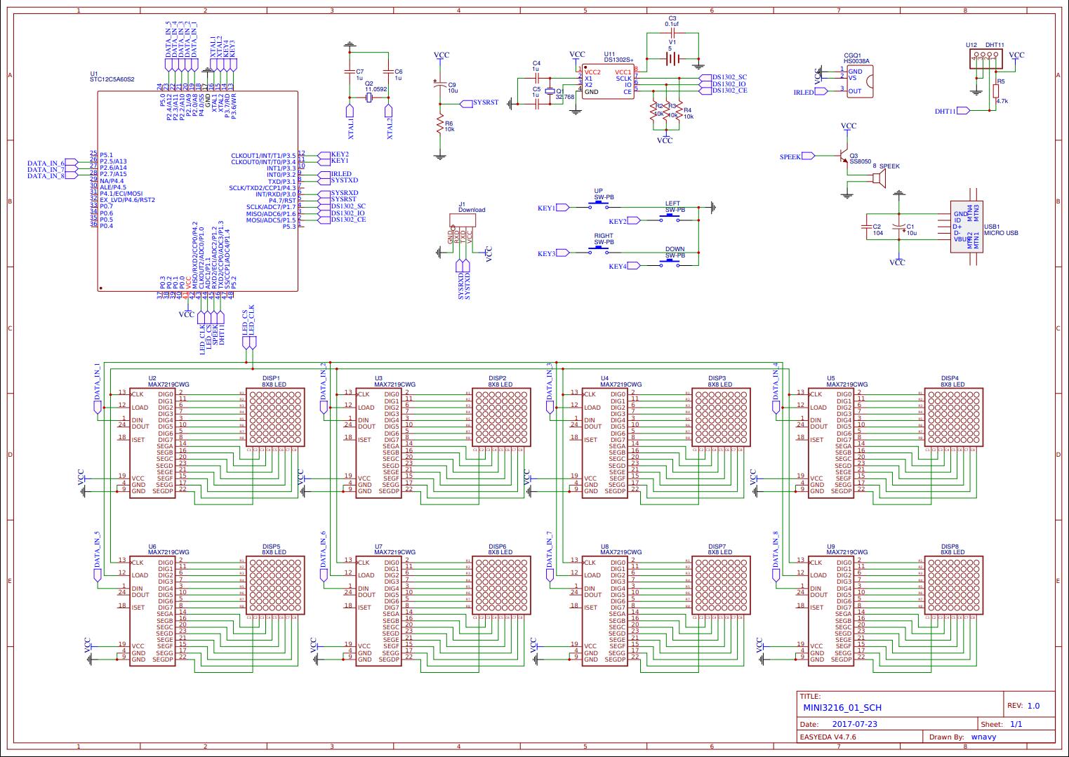
Task: Click the UP SW-PB push button
Action: coord(599,206)
